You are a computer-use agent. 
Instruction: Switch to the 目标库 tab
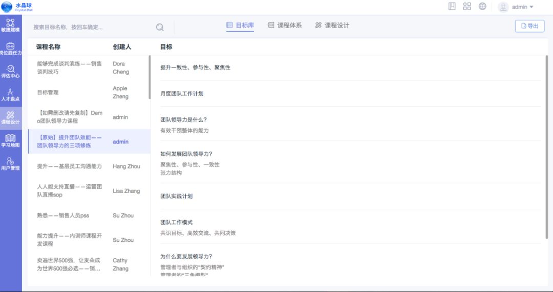pyautogui.click(x=240, y=25)
